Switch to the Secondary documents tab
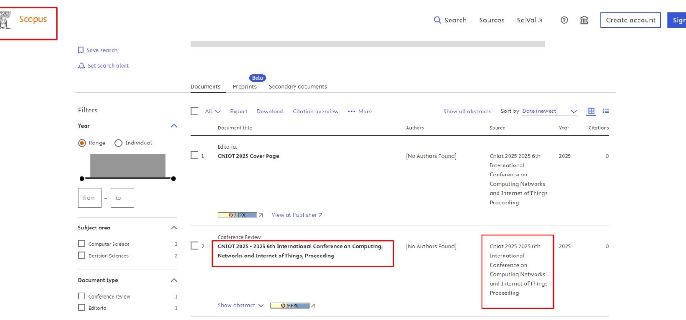The image size is (686, 320). pos(298,86)
